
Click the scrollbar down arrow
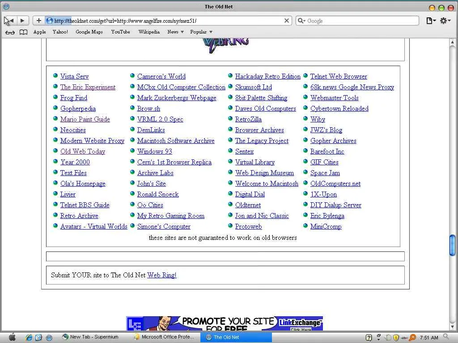click(x=452, y=327)
